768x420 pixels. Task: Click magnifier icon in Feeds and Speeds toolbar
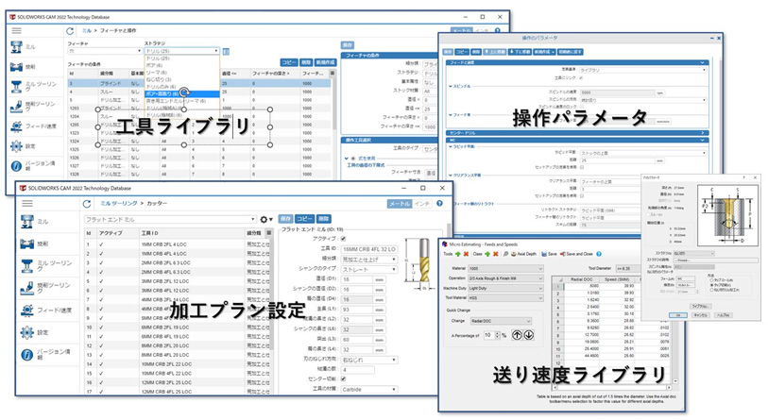coord(505,254)
